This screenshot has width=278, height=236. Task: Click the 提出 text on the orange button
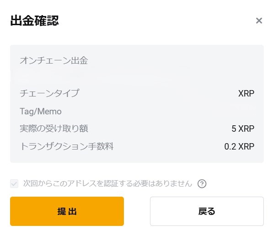pyautogui.click(x=67, y=211)
